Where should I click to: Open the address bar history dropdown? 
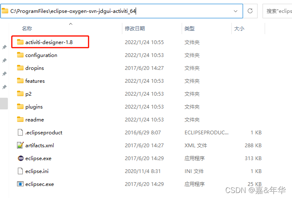coord(236,11)
